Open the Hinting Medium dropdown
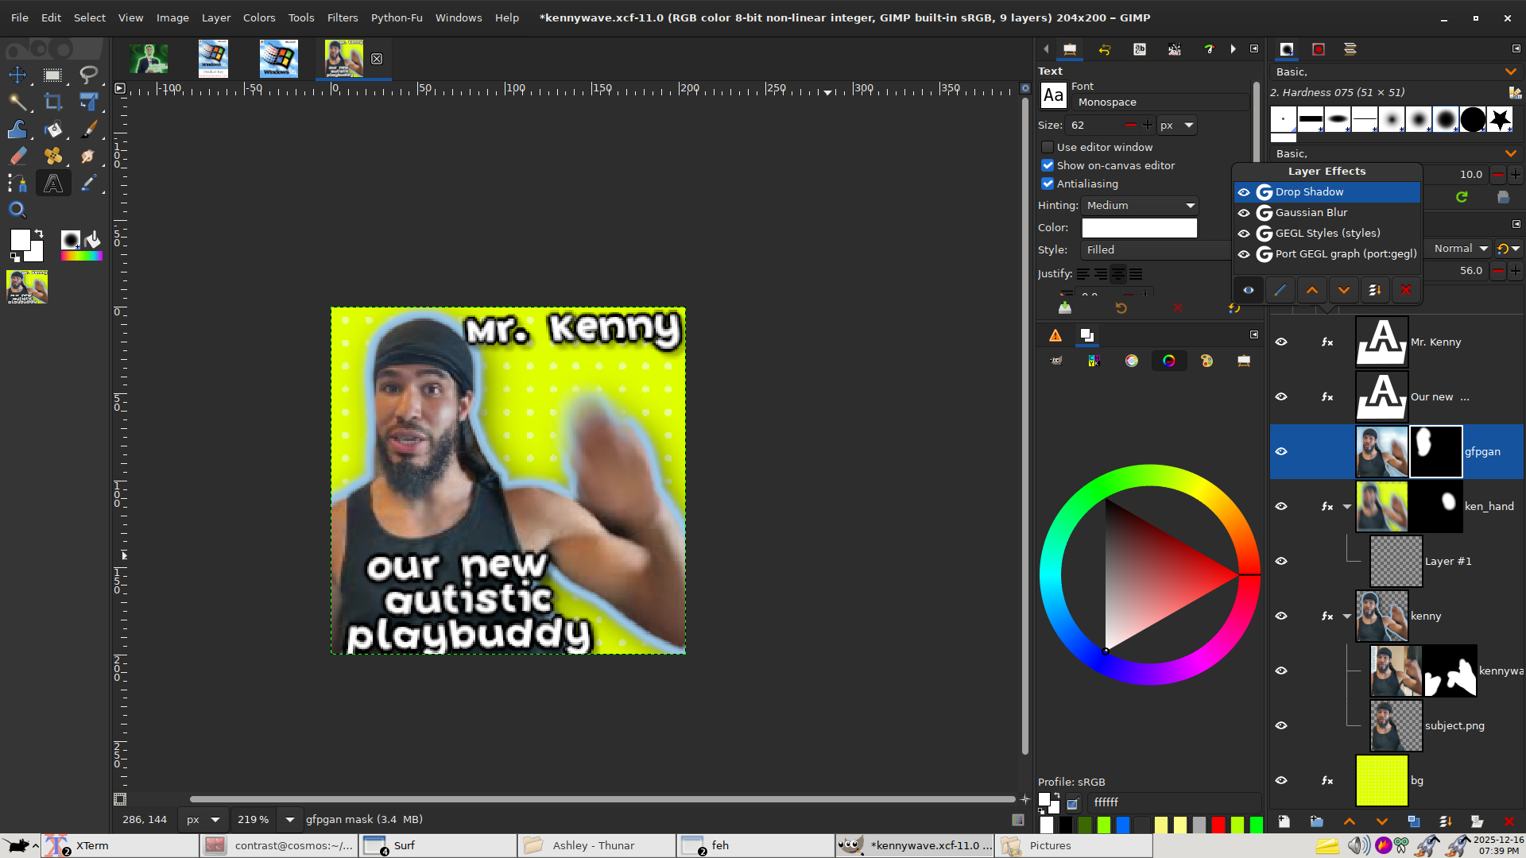Viewport: 1526px width, 858px height. pyautogui.click(x=1140, y=206)
